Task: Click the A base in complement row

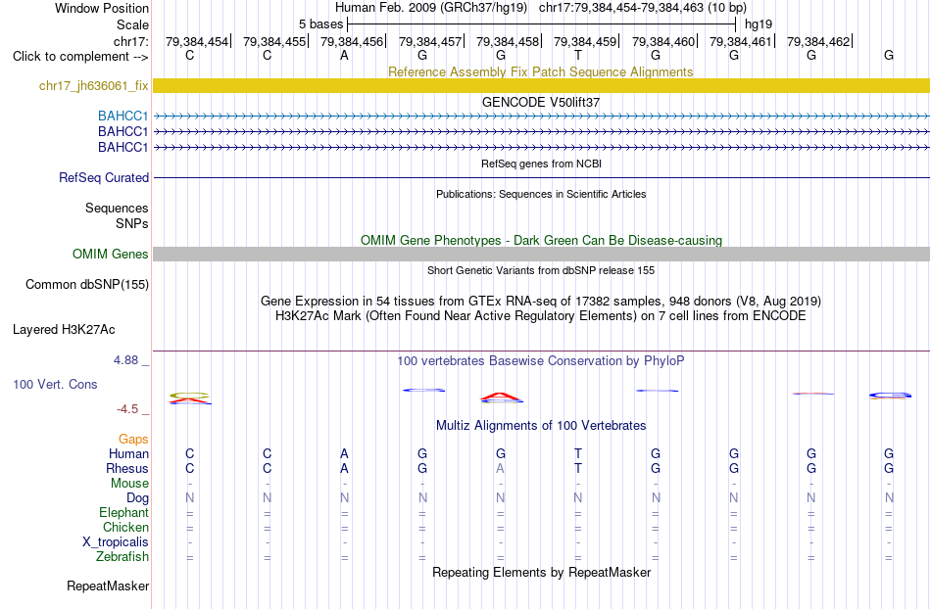Action: pyautogui.click(x=344, y=56)
